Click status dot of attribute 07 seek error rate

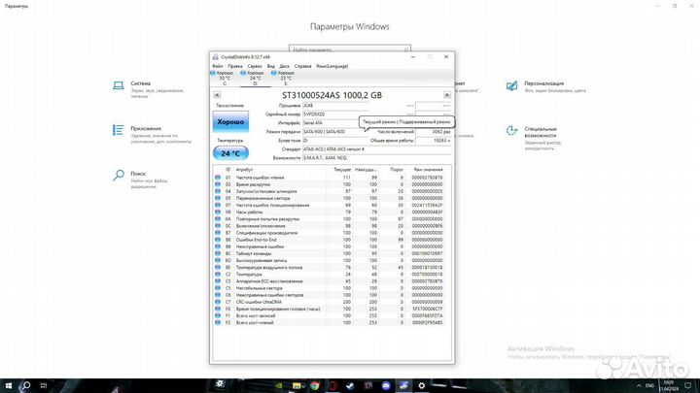click(x=218, y=205)
